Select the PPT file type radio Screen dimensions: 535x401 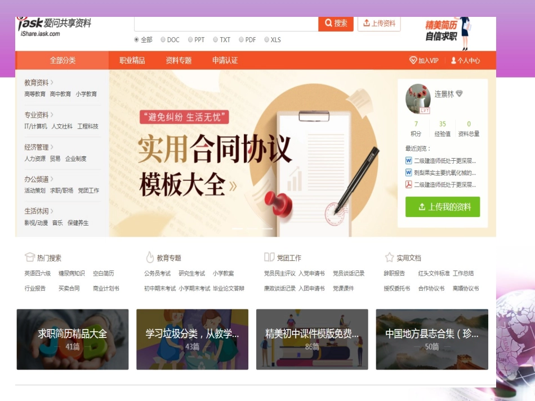coord(190,39)
